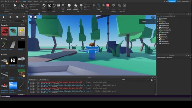Switch to the VIEW ribbon tab
The image size is (192, 108).
(x=46, y=1)
